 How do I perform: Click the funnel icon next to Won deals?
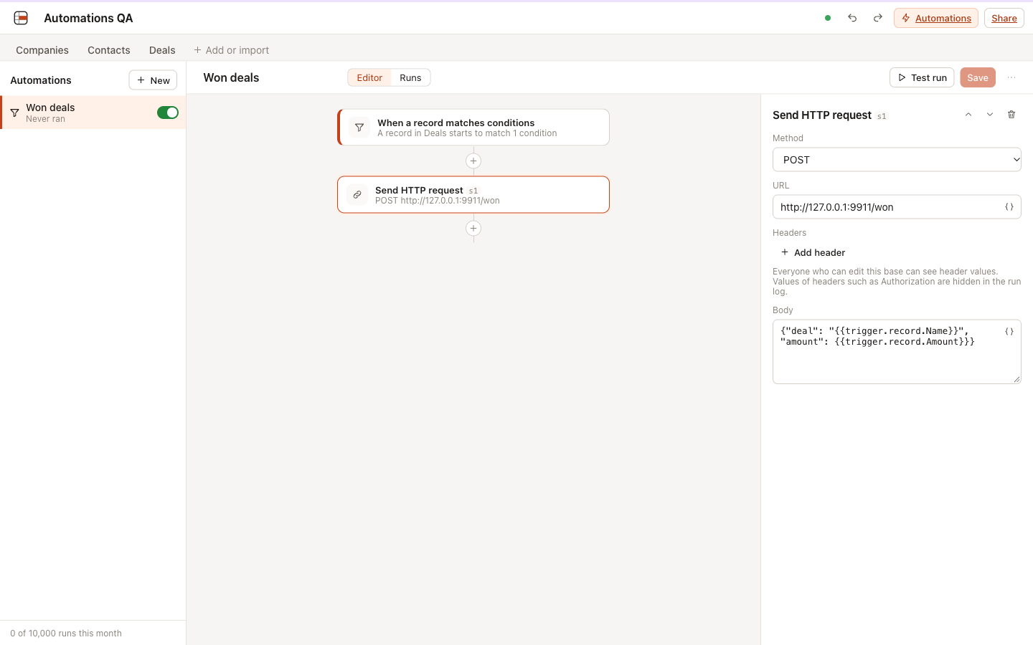click(14, 113)
